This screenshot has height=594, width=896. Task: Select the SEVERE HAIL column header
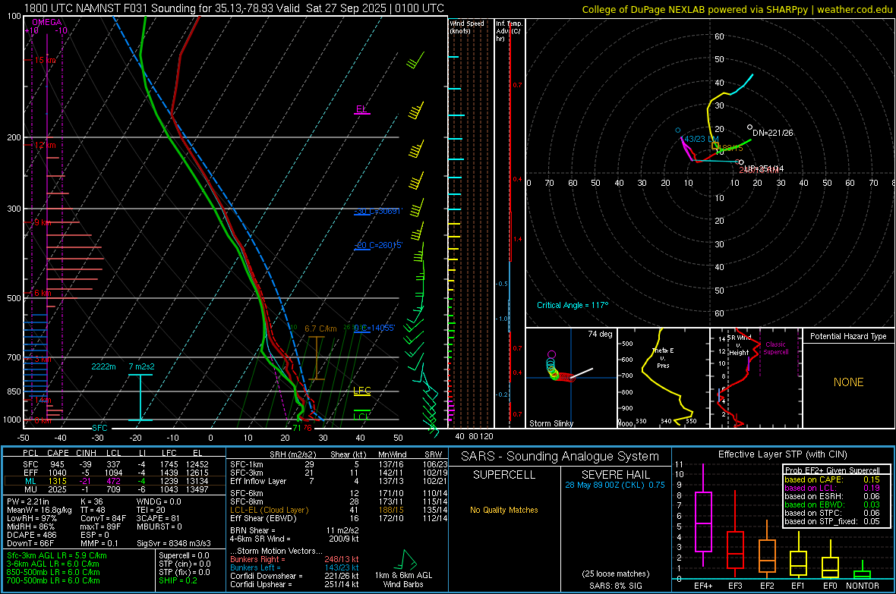(615, 475)
